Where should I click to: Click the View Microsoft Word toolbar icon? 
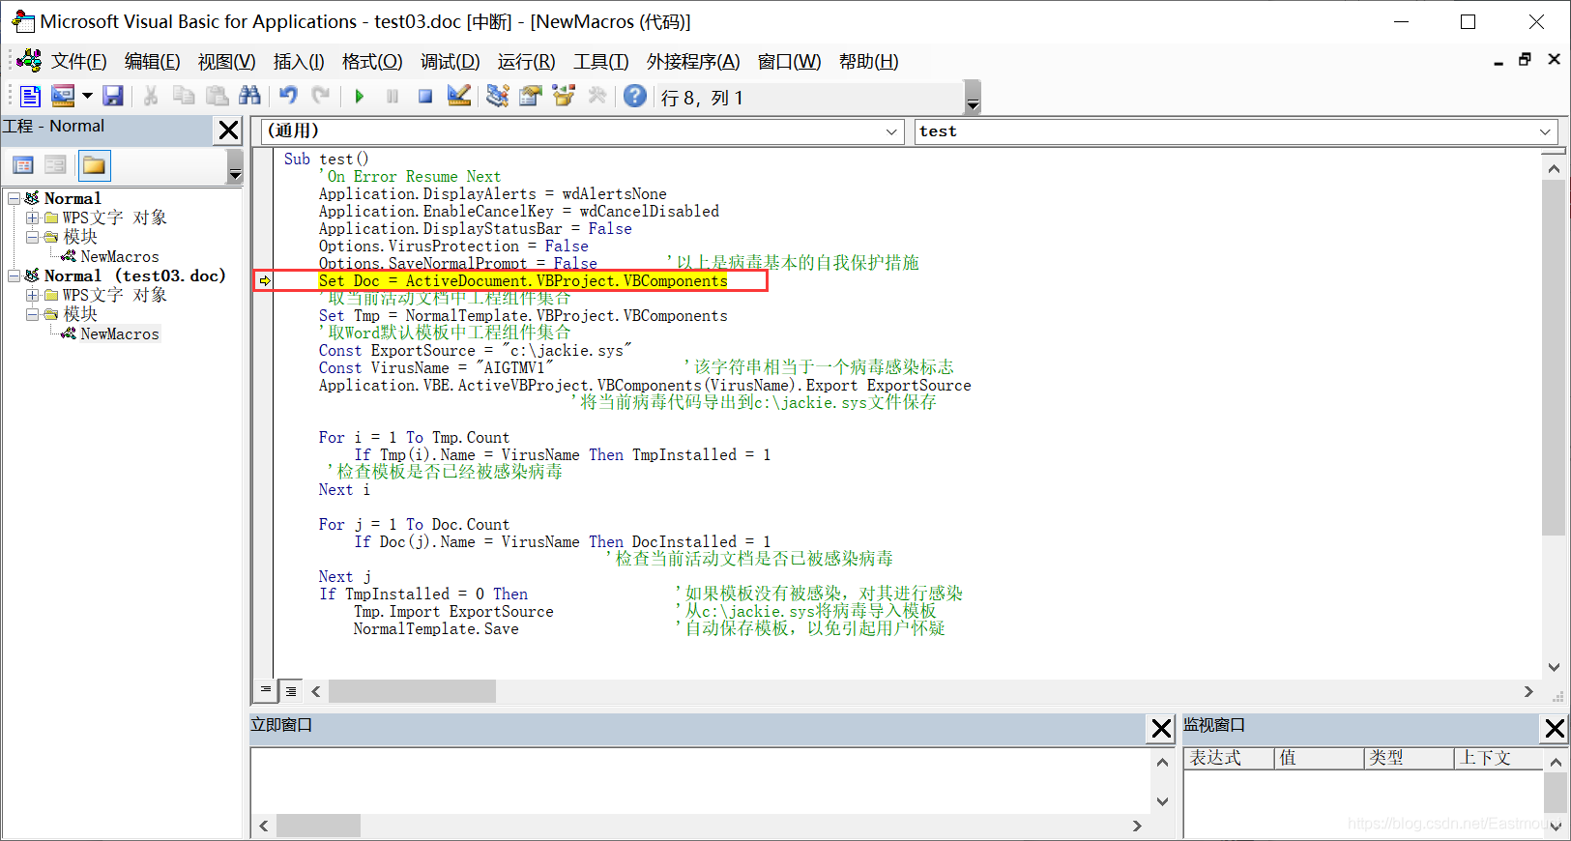pos(31,96)
